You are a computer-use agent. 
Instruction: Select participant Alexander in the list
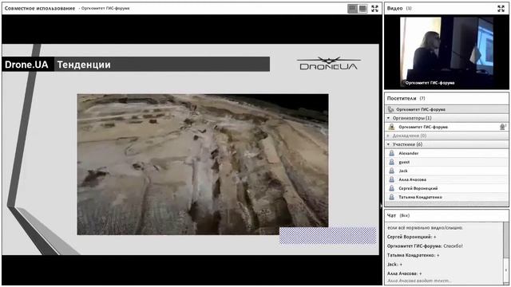coord(446,153)
